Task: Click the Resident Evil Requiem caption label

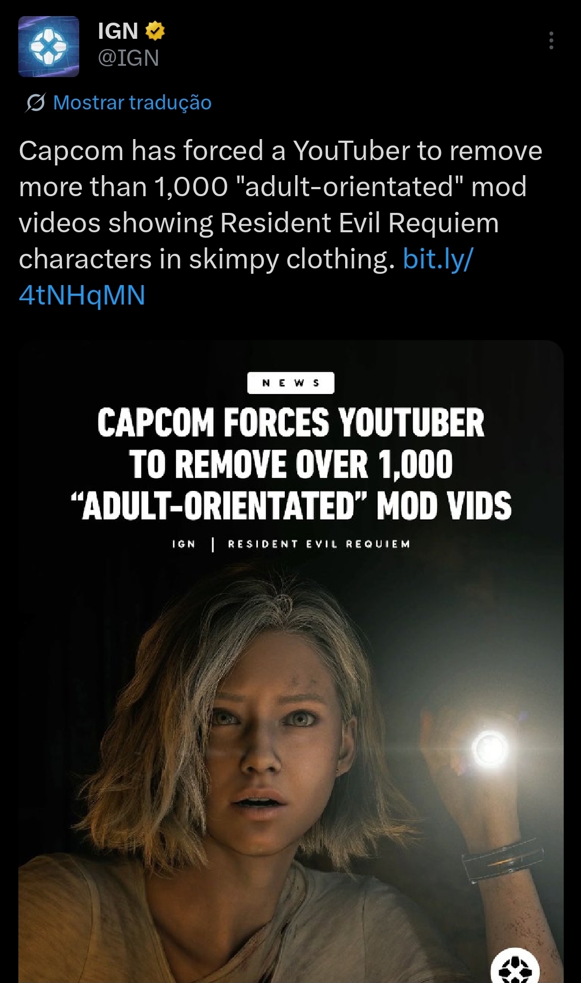Action: [x=319, y=544]
